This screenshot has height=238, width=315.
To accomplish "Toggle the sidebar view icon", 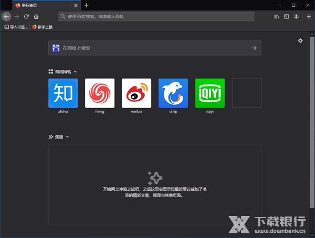I will [x=287, y=17].
